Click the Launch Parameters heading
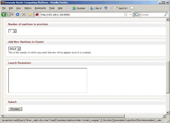 click(x=19, y=63)
